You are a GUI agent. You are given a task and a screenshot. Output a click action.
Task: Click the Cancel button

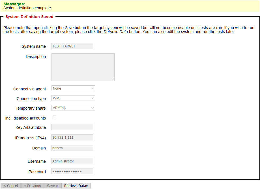point(10,186)
